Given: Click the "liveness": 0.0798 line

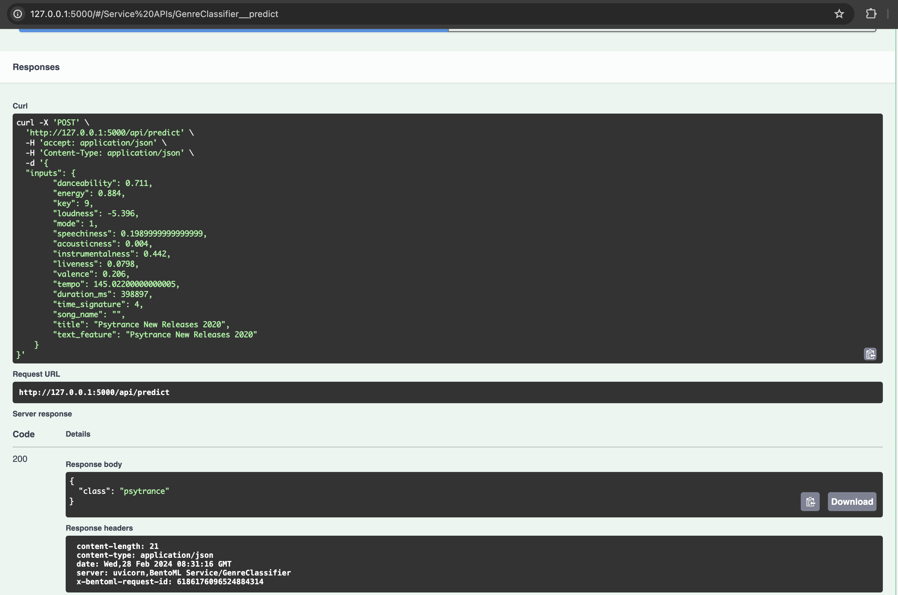Looking at the screenshot, I should pyautogui.click(x=96, y=264).
